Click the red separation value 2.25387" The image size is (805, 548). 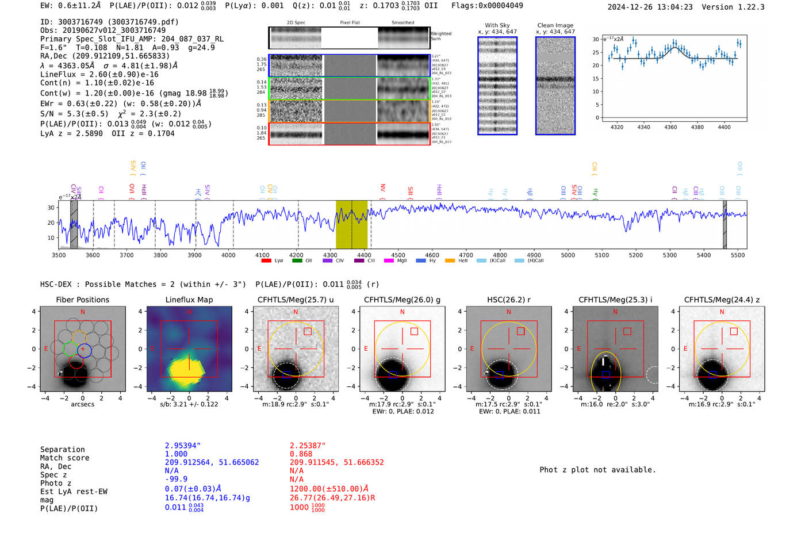pos(308,446)
